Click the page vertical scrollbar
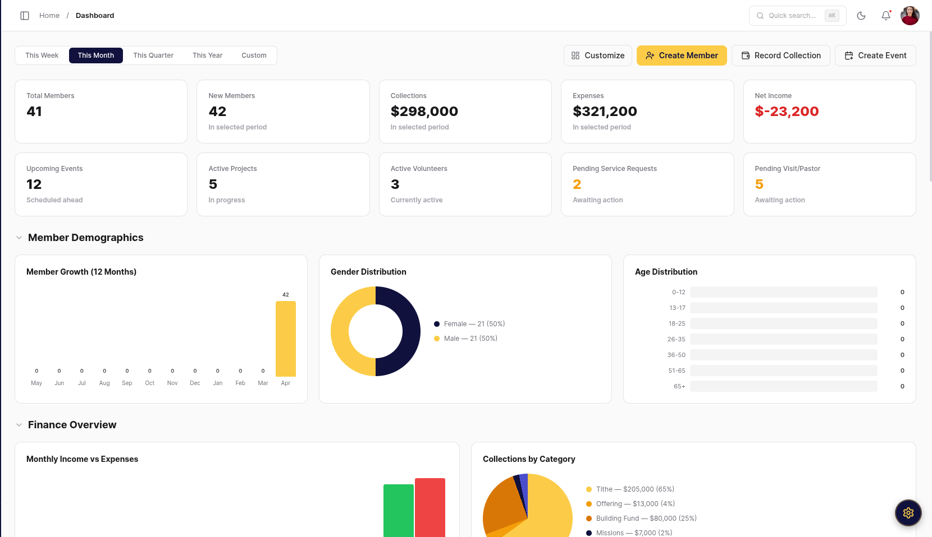 pyautogui.click(x=930, y=107)
